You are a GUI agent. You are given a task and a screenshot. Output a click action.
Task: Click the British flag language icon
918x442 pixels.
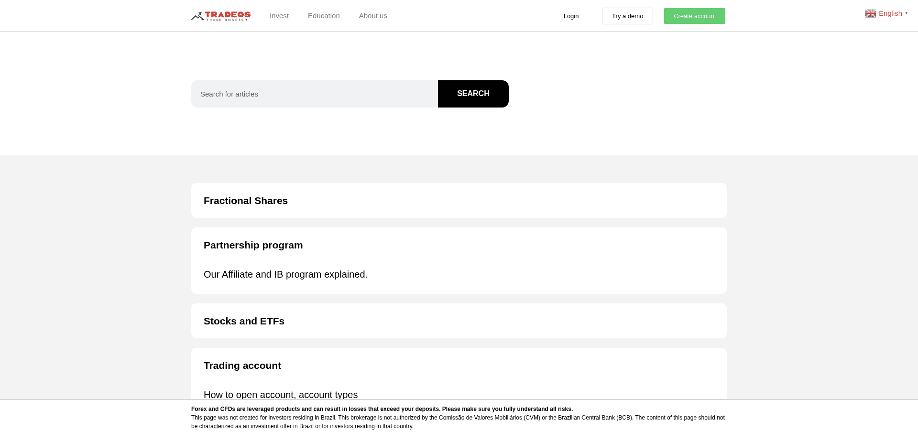coord(871,13)
